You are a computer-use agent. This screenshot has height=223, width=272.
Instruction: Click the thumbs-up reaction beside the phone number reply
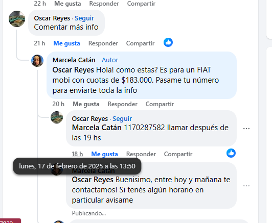pyautogui.click(x=231, y=153)
